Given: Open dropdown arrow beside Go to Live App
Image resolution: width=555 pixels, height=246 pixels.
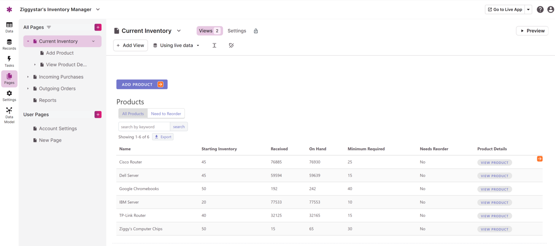Looking at the screenshot, I should pos(528,10).
